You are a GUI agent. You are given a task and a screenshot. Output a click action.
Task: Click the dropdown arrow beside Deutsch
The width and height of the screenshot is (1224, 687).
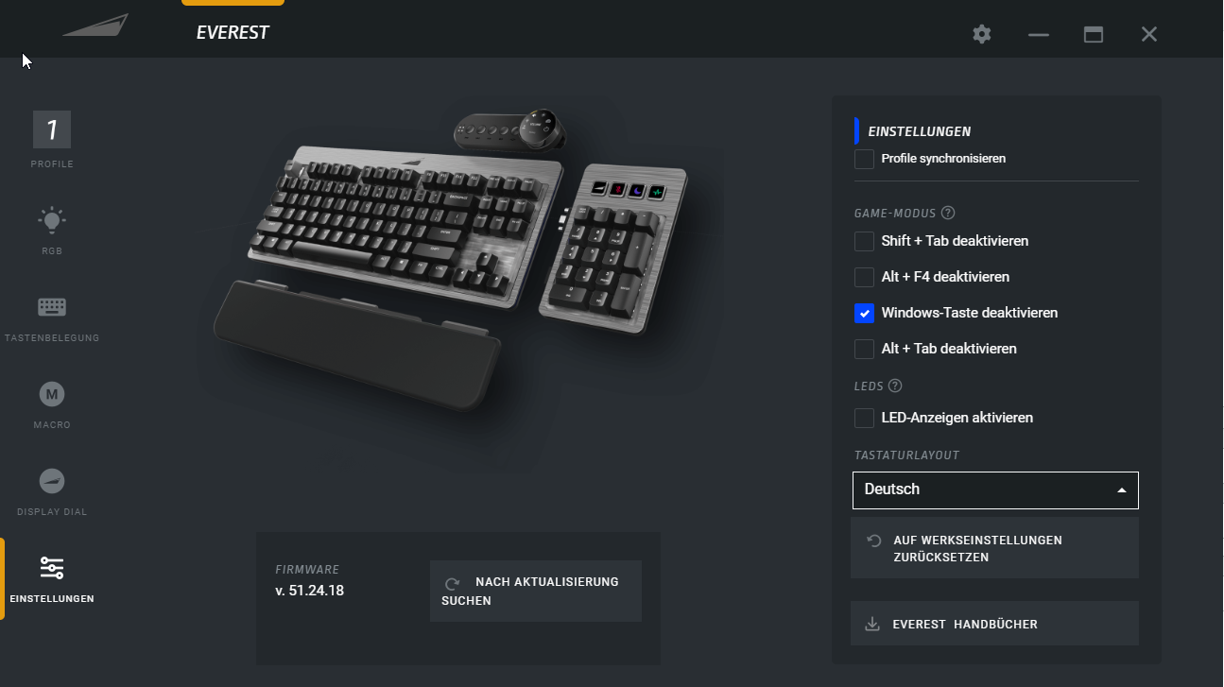click(x=1121, y=490)
